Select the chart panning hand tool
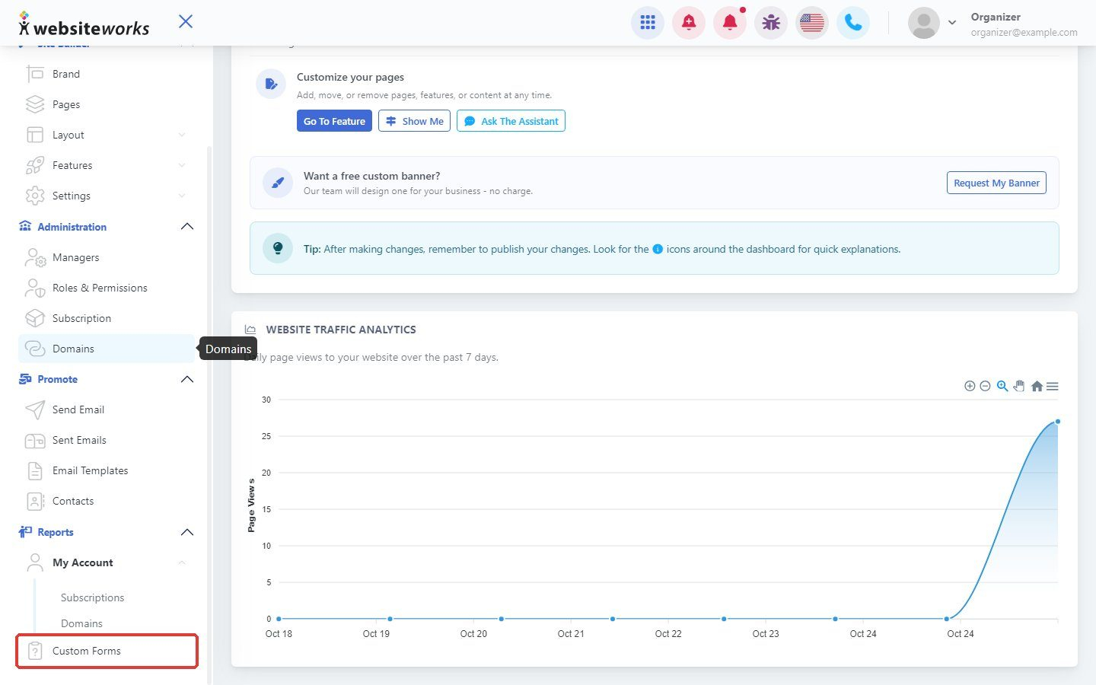Screen dimensions: 1096x685 point(1019,386)
